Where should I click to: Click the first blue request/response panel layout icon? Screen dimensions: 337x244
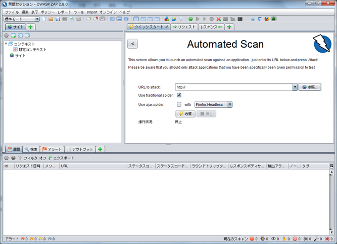[x=136, y=19]
